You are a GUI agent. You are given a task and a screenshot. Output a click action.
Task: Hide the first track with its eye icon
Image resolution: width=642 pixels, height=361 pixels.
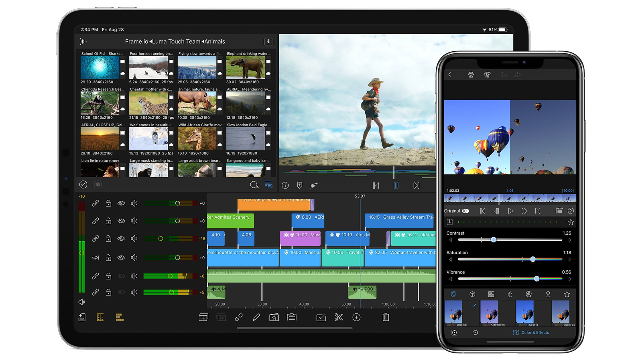tap(121, 203)
